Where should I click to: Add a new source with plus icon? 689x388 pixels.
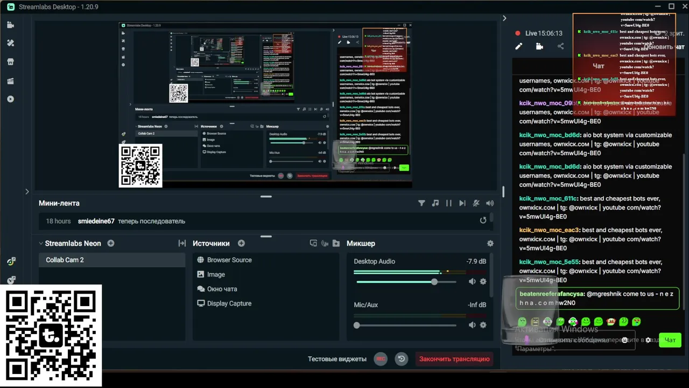pos(241,243)
